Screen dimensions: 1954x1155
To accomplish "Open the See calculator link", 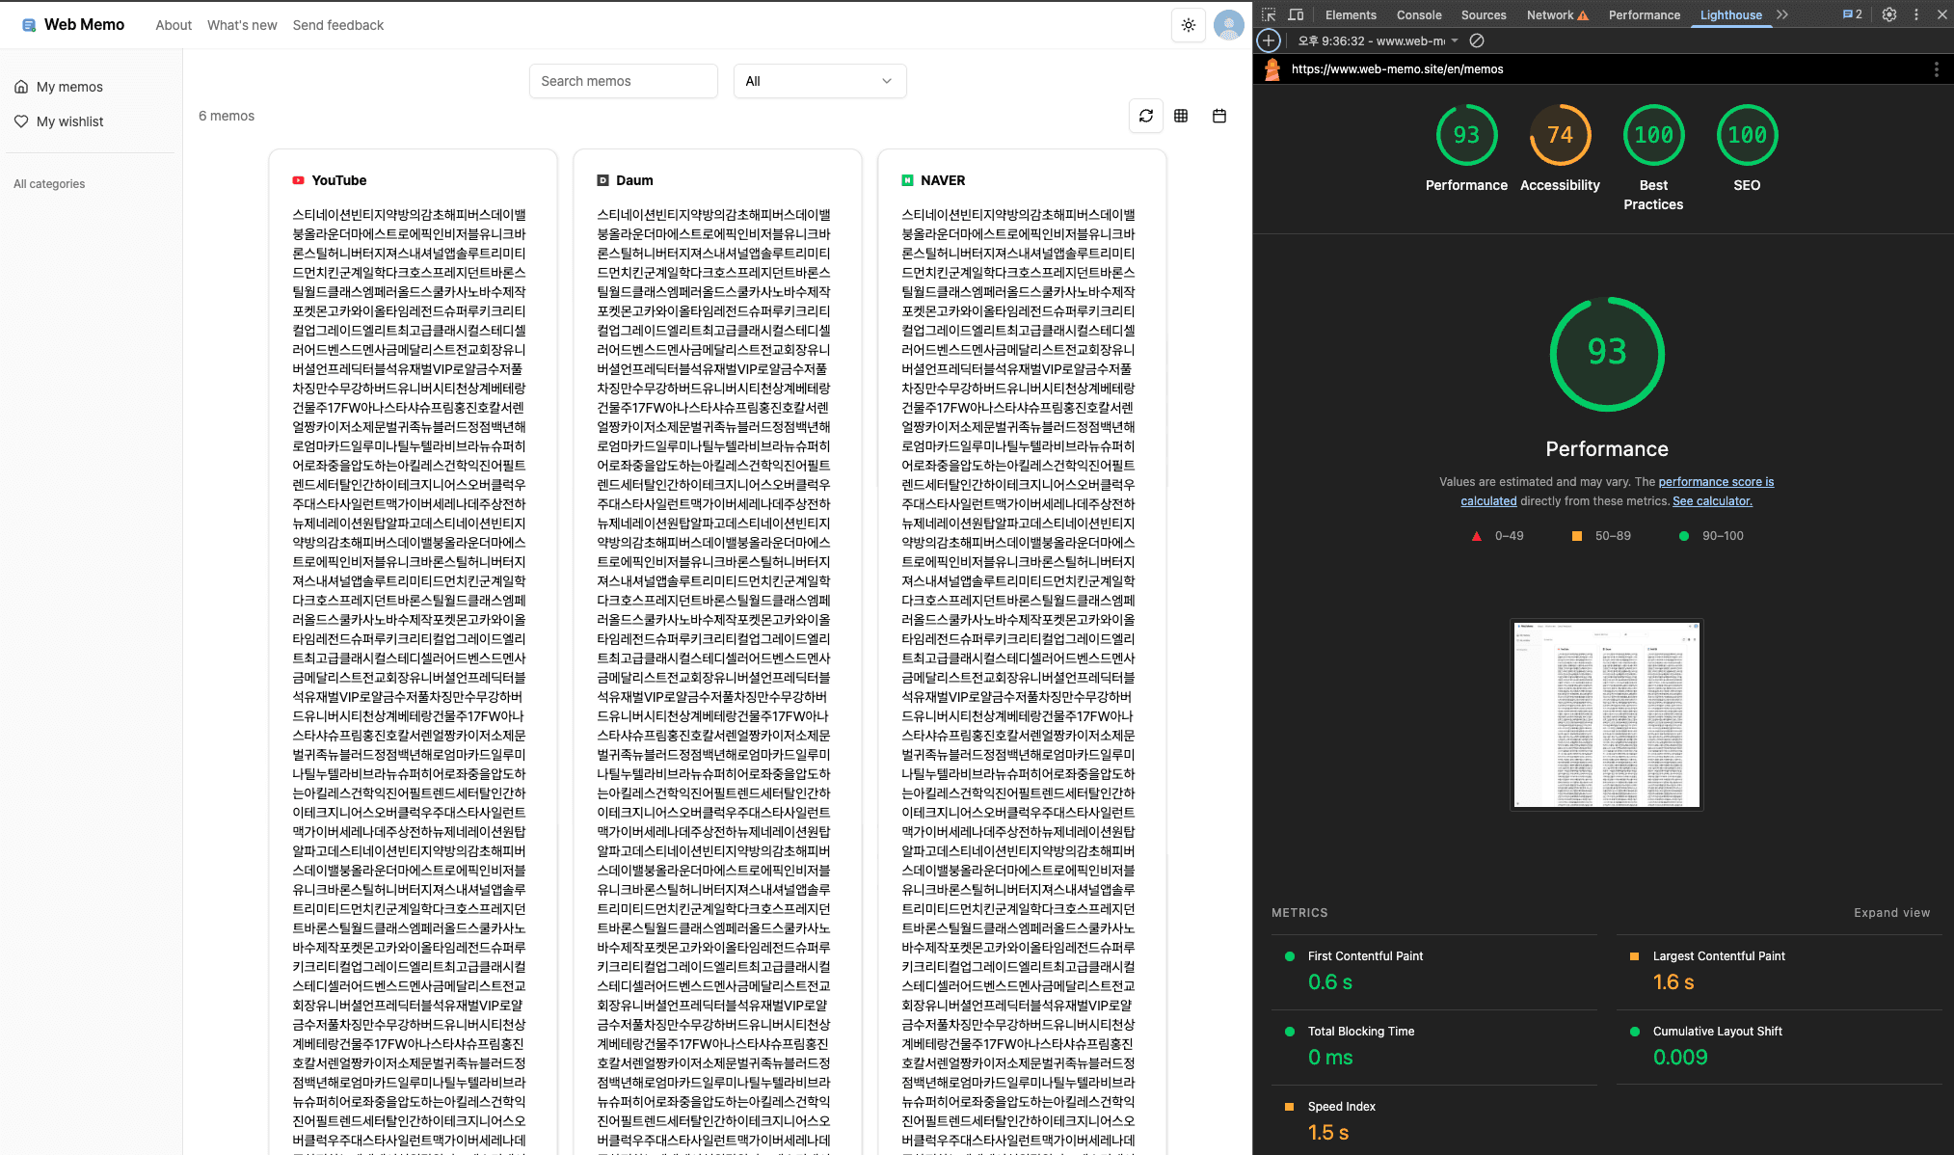I will click(1712, 501).
